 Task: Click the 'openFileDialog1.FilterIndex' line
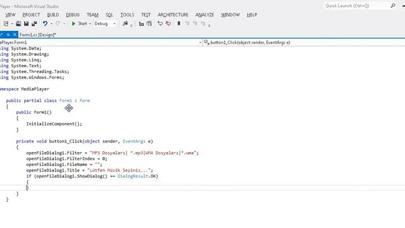coord(66,159)
